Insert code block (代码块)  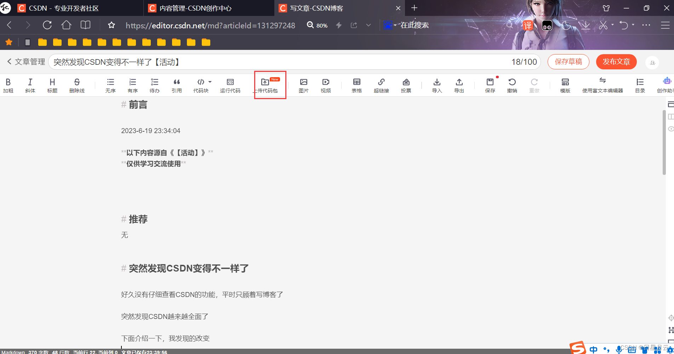point(201,86)
